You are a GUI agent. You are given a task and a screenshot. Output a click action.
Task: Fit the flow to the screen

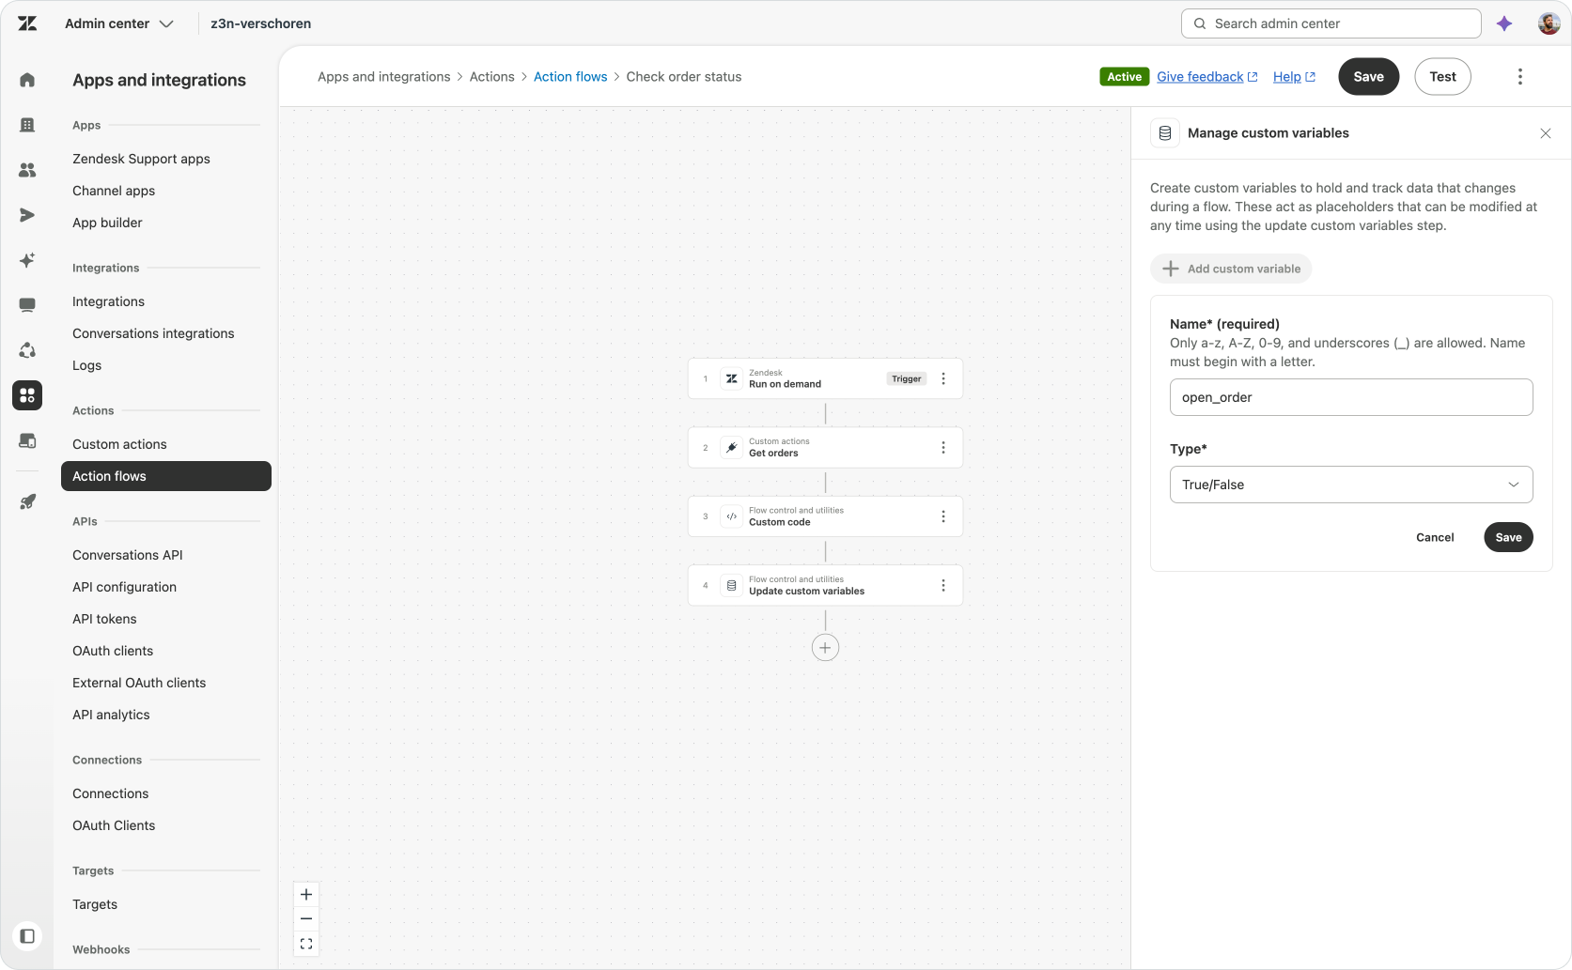(x=306, y=944)
